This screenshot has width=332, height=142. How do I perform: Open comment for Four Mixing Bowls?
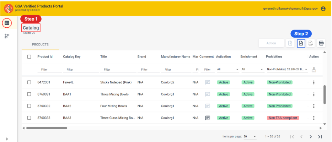[208, 106]
